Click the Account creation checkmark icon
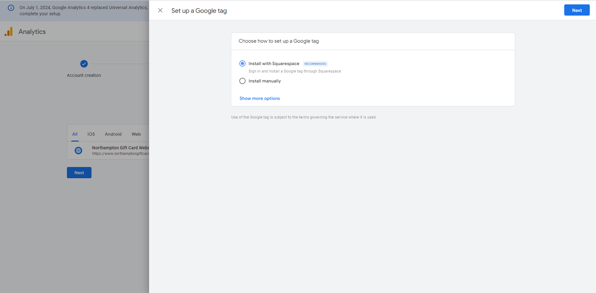Viewport: 596px width, 293px height. [x=84, y=64]
